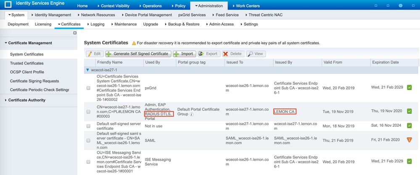Collapse the wcecot-ise27-1 node group
The image size is (420, 175).
pyautogui.click(x=87, y=70)
